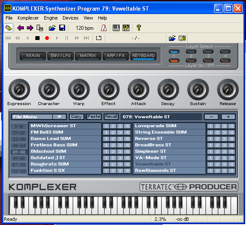Select program bank 81-96
Image resolution: width=246 pixels, height=225 pixels.
(x=19, y=159)
